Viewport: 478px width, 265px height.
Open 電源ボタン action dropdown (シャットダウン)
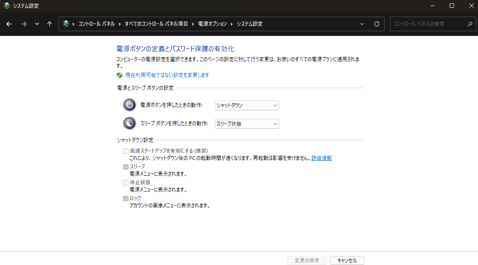(247, 105)
